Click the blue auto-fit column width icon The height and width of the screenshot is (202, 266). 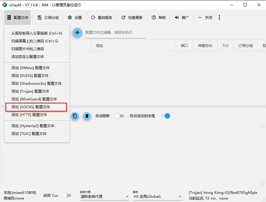point(77,32)
